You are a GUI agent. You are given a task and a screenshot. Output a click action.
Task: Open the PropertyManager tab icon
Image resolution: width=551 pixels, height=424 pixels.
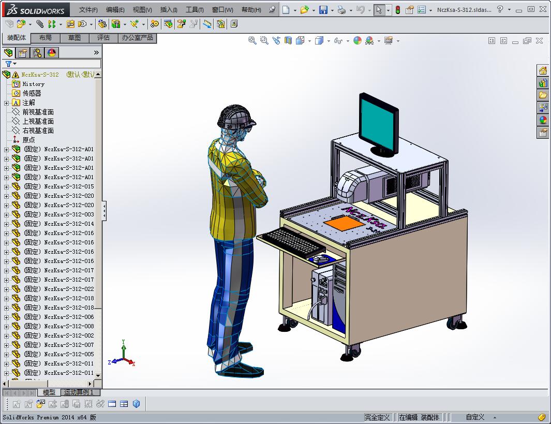click(23, 53)
